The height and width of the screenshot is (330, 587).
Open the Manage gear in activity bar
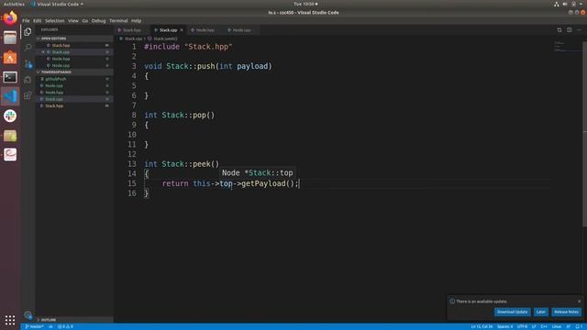tap(28, 315)
